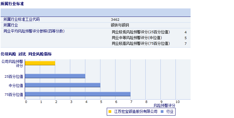The width and height of the screenshot is (234, 118).
Task: Click the 所属行业标准 heading
Action: click(12, 4)
